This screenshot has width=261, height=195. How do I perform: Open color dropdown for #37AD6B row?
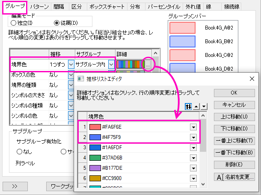coord(193,158)
